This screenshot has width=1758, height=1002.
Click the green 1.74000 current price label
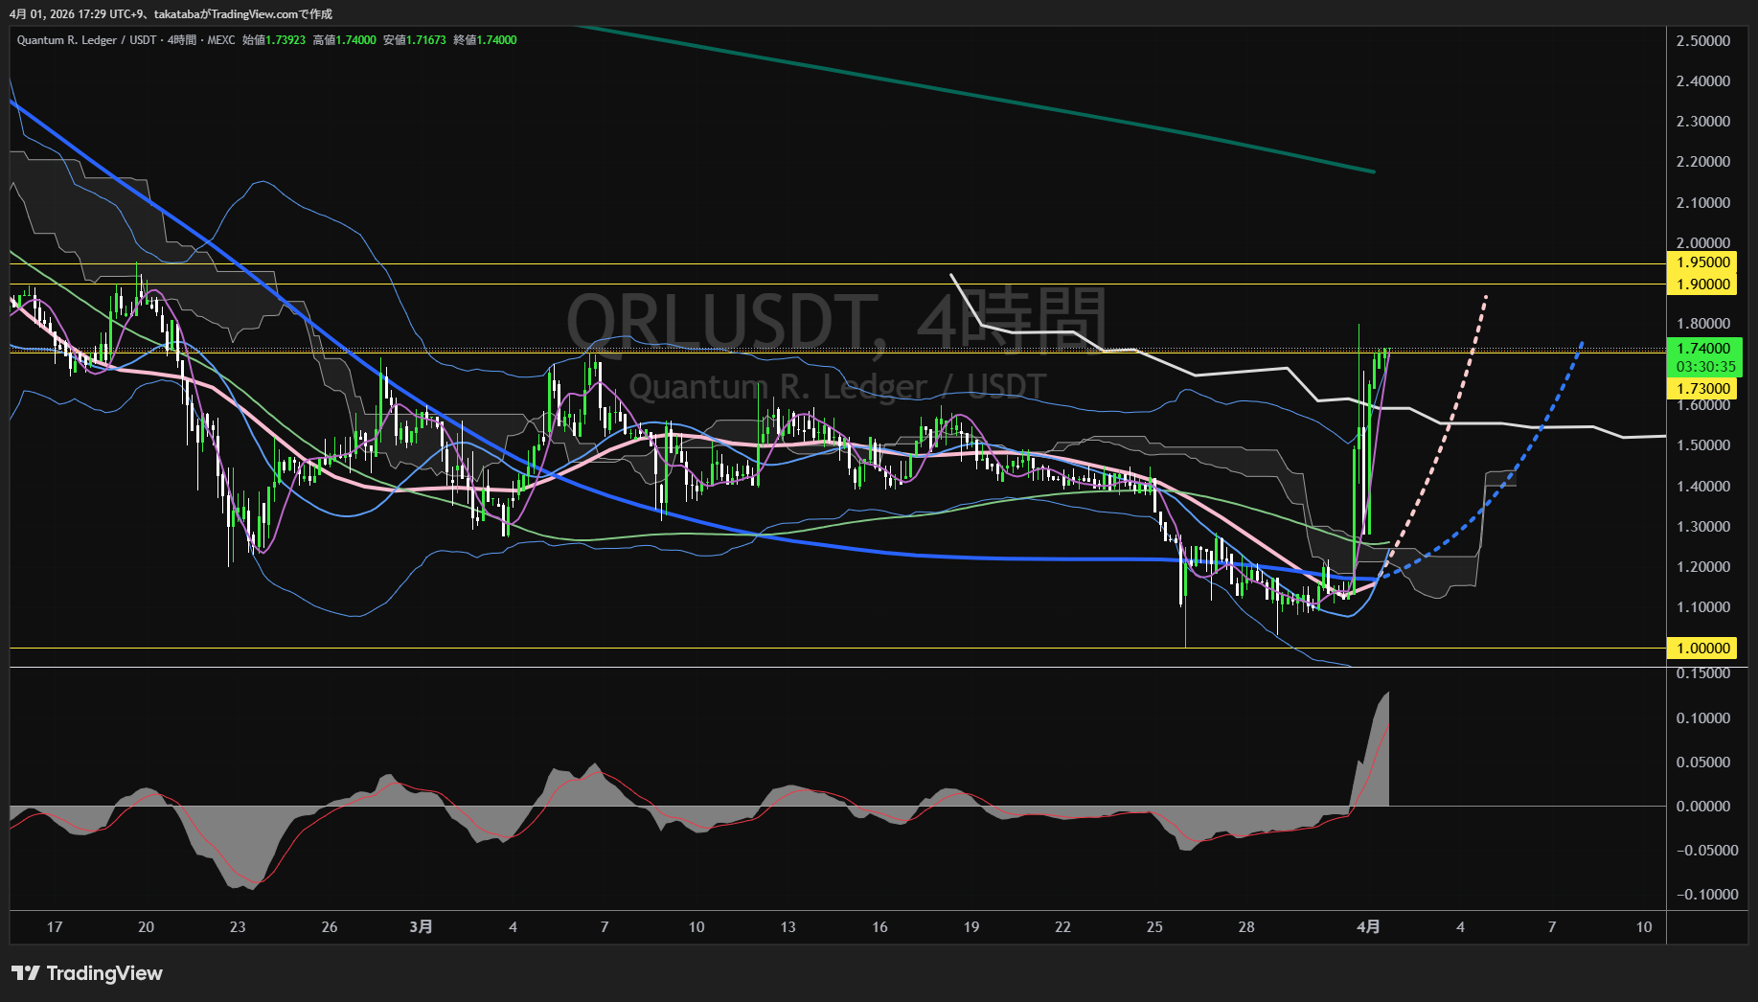[x=1703, y=349]
